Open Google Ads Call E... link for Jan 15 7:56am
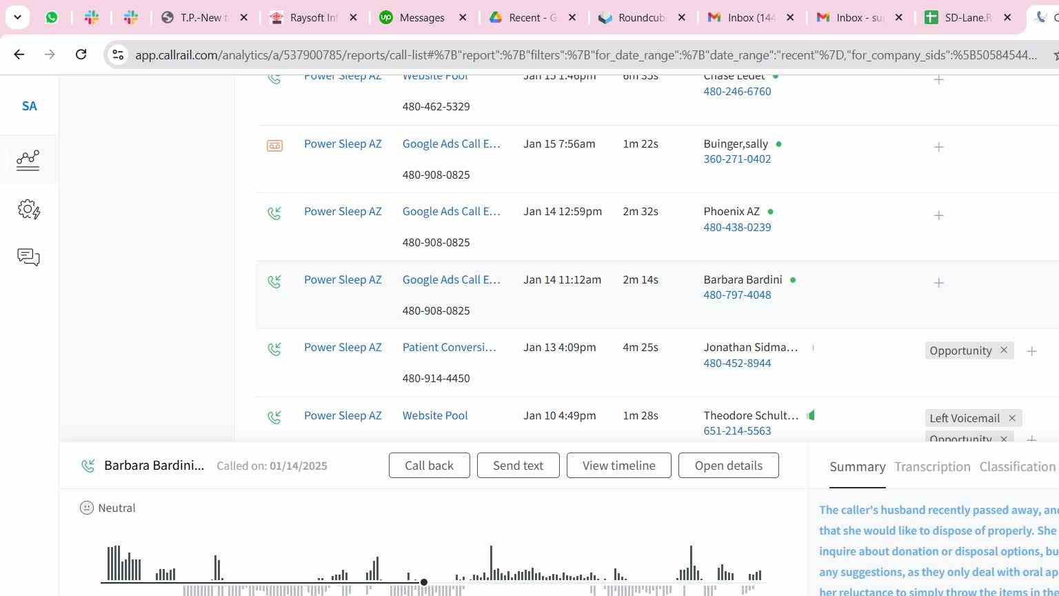This screenshot has width=1059, height=596. pos(451,144)
